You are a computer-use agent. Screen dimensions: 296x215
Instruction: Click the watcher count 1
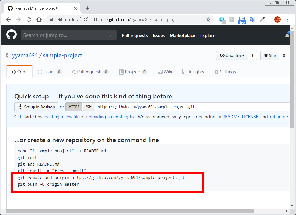[x=252, y=55]
